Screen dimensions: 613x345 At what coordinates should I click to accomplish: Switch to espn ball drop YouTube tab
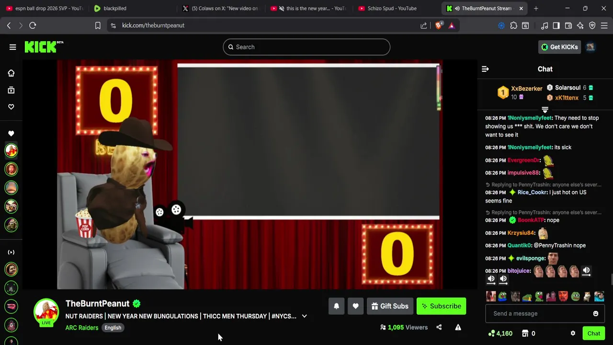click(x=45, y=8)
